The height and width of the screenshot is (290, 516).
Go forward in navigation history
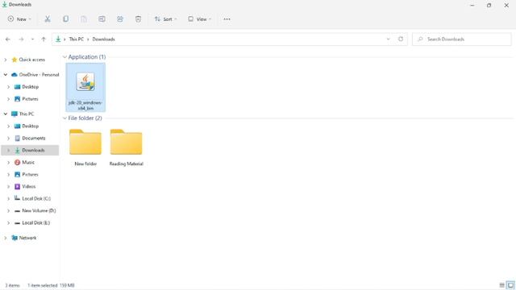point(21,39)
